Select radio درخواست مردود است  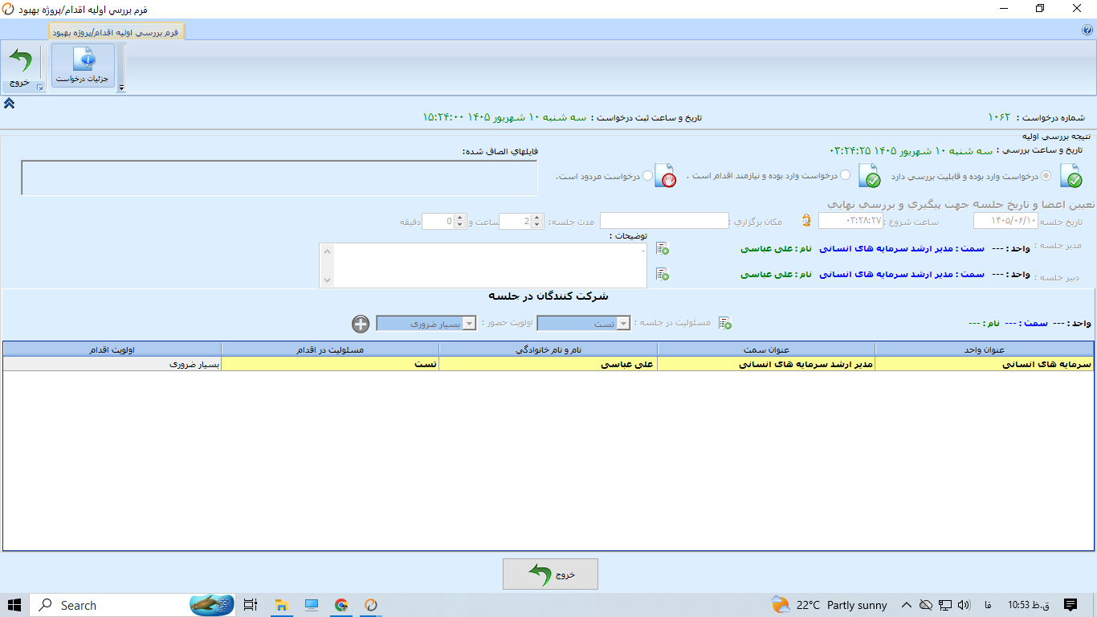tap(648, 175)
